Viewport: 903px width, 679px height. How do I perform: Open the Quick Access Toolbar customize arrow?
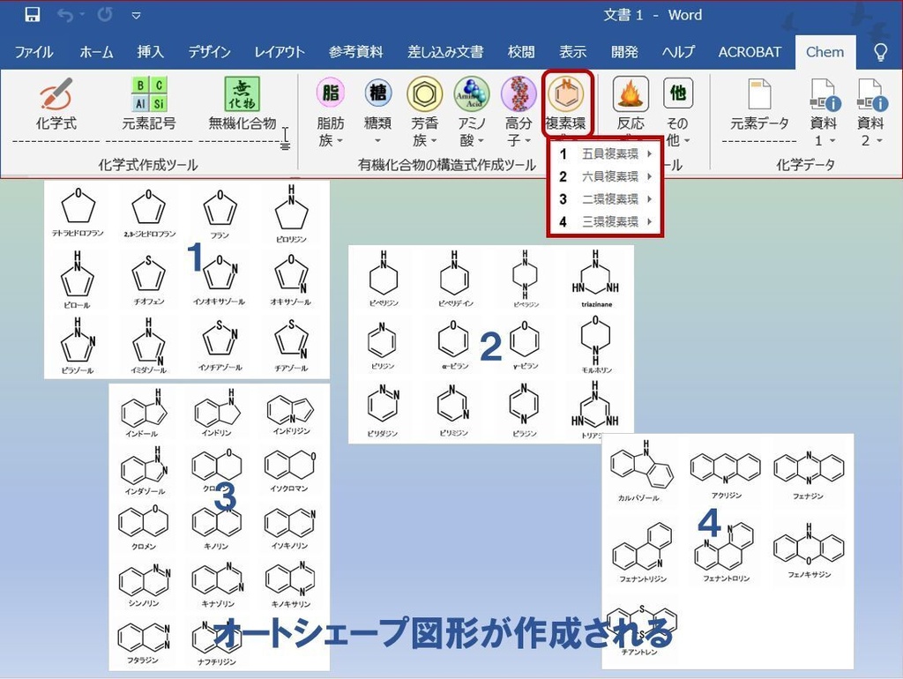click(x=137, y=16)
